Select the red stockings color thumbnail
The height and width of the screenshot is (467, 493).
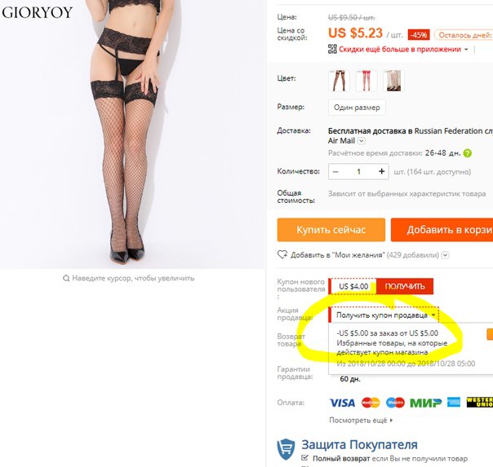366,81
